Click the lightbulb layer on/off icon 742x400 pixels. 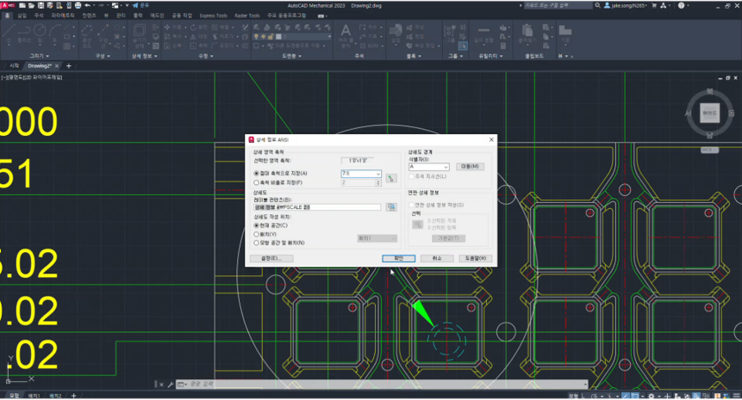tap(256, 36)
